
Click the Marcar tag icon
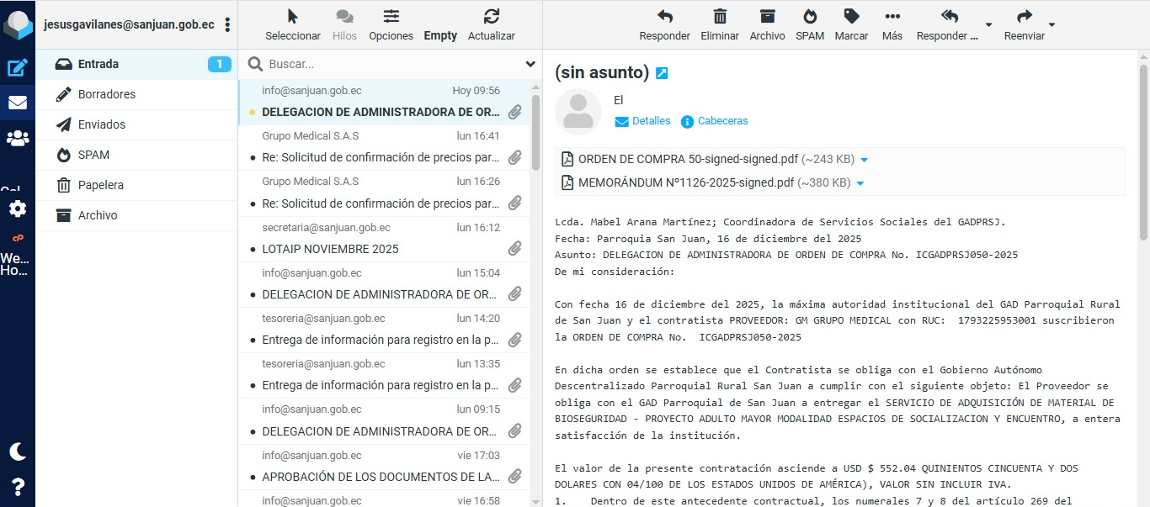click(x=851, y=24)
